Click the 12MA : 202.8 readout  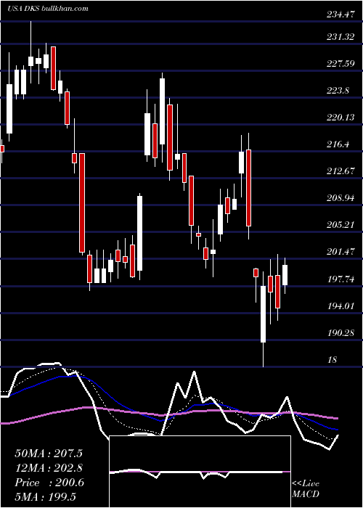click(49, 468)
